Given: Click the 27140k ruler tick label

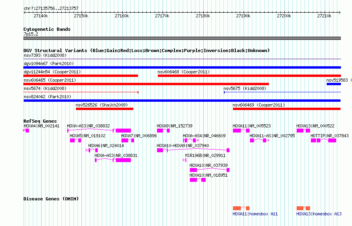Looking at the screenshot, I should tap(41, 16).
